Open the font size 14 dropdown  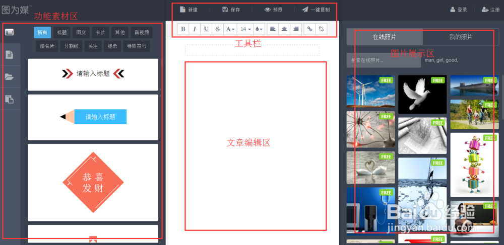point(245,29)
